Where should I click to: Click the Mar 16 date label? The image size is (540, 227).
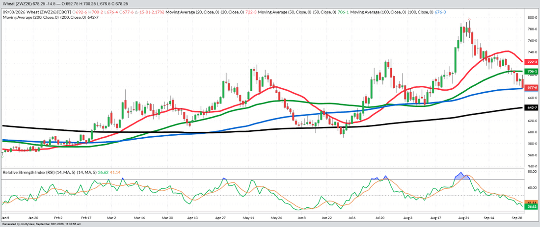click(139, 218)
